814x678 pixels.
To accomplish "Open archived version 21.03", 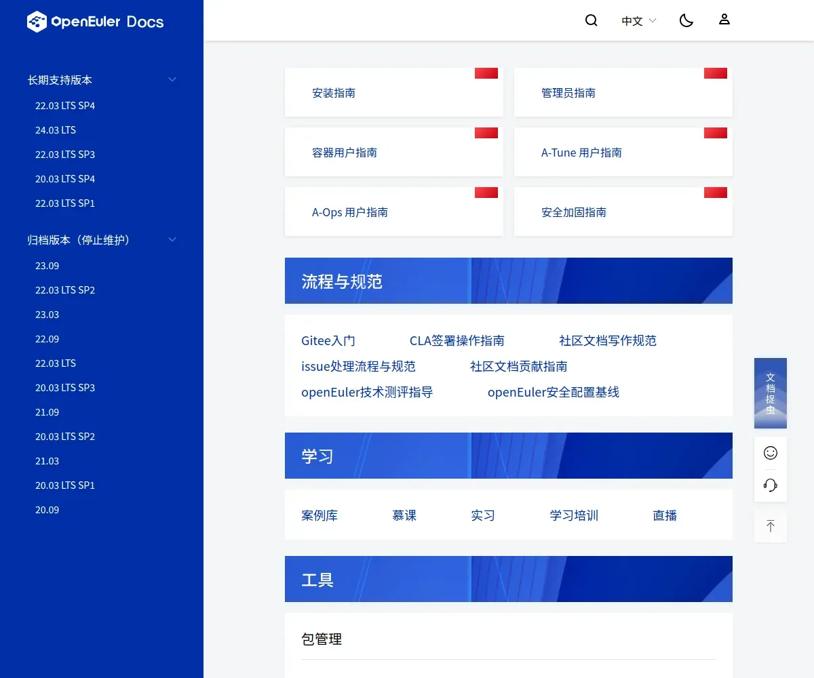I will (47, 461).
